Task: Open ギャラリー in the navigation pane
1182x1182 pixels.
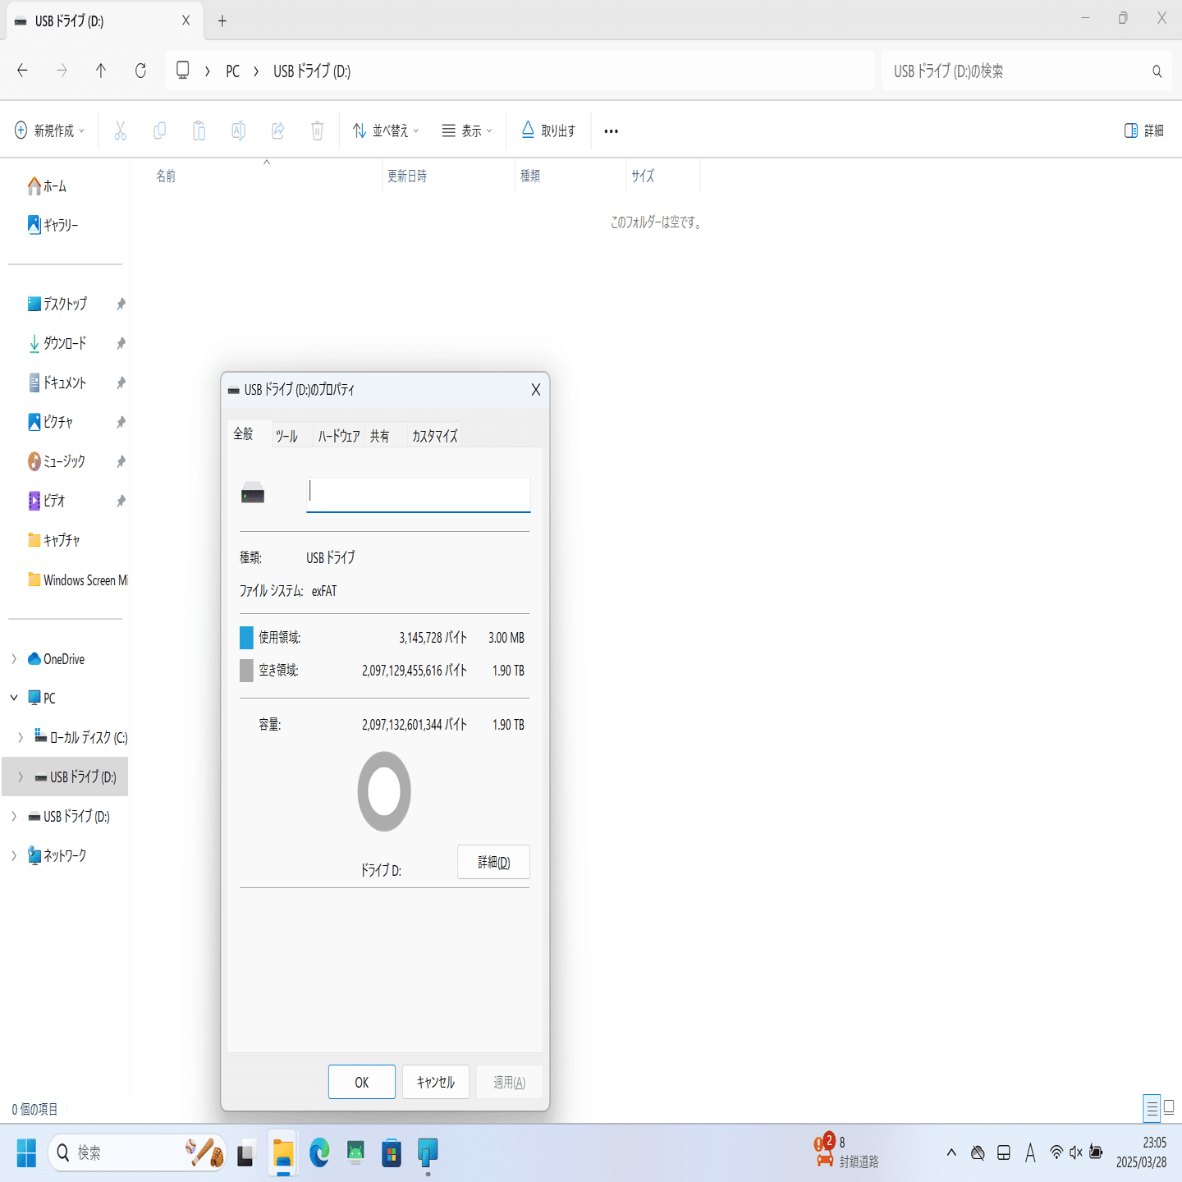Action: (x=53, y=225)
